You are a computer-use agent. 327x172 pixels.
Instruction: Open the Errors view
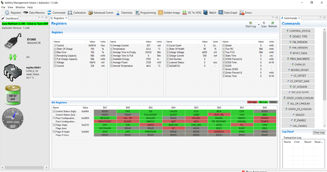tap(245, 13)
